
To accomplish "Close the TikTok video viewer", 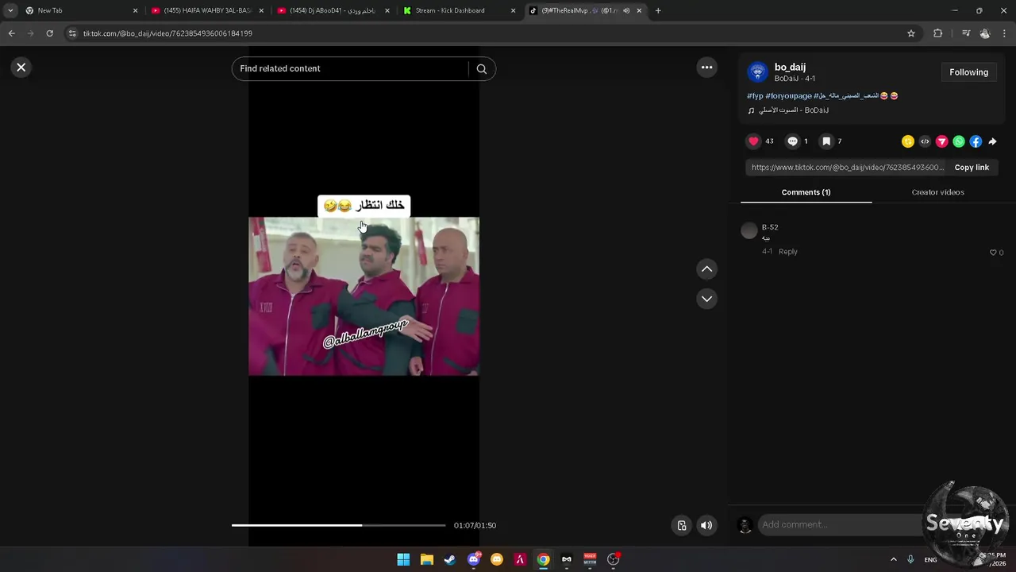I will click(21, 68).
